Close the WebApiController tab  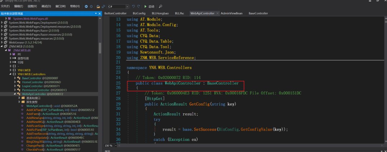(x=217, y=13)
